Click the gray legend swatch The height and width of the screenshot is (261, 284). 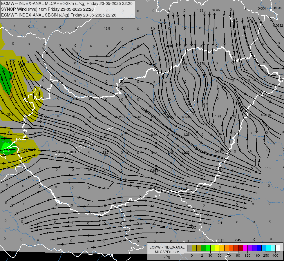click(189, 248)
